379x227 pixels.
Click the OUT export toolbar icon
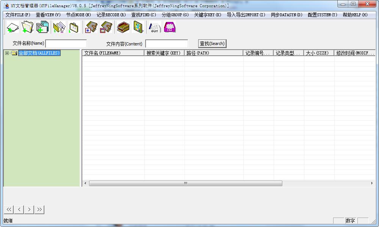click(x=154, y=28)
